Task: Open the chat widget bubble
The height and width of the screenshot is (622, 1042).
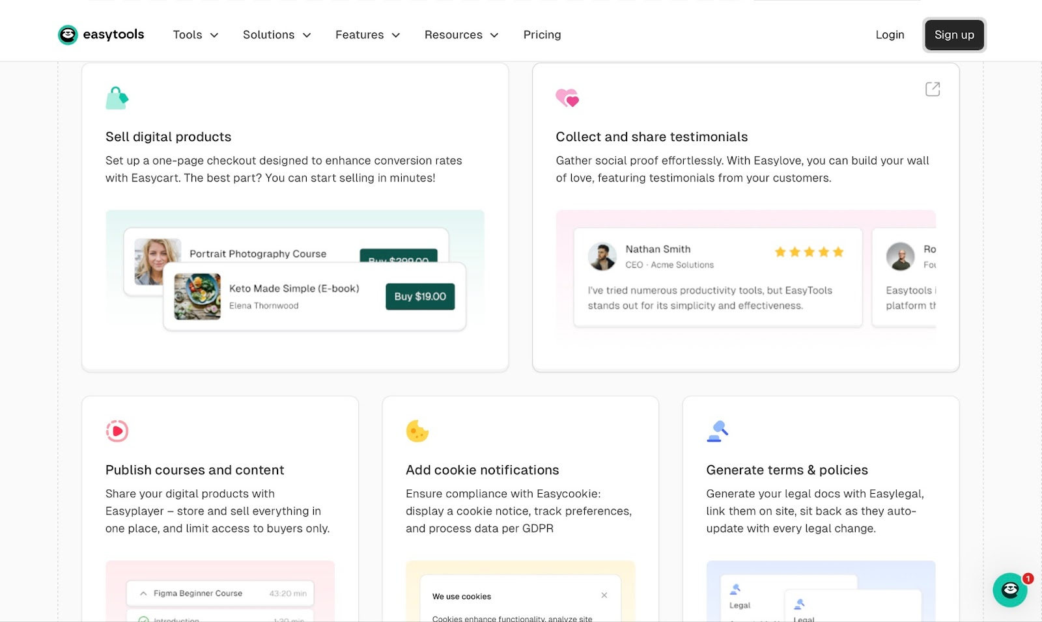Action: [x=1009, y=589]
